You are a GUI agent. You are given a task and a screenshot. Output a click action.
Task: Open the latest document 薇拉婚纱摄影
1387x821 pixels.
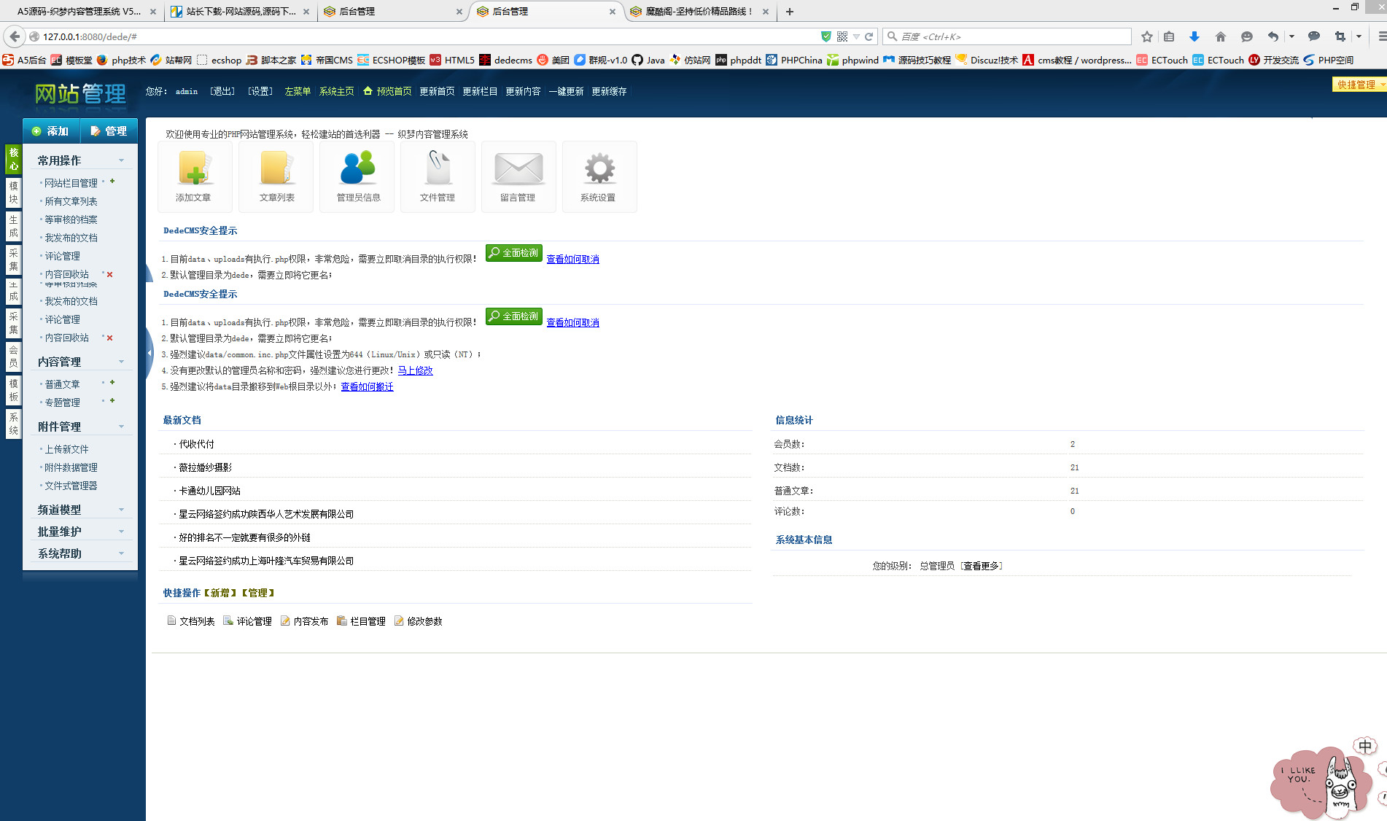click(x=206, y=467)
